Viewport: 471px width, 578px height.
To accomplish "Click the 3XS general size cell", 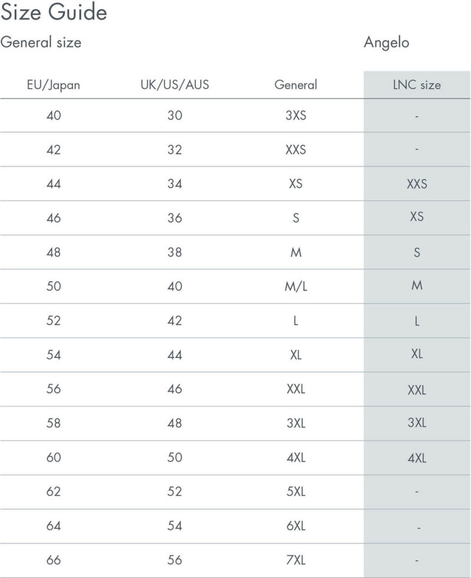I will click(296, 115).
